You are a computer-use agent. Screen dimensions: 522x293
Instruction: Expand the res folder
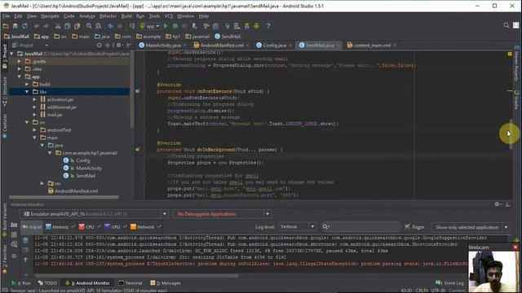pos(42,183)
